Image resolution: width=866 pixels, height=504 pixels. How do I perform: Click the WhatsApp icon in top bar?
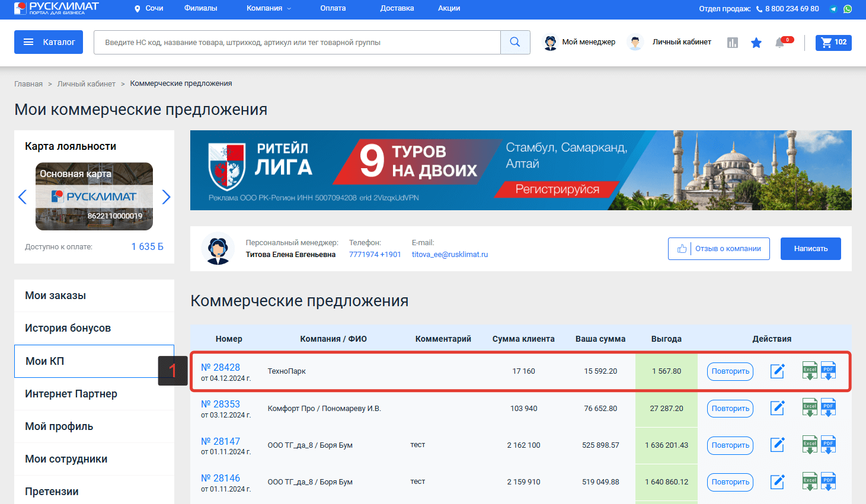tap(848, 9)
